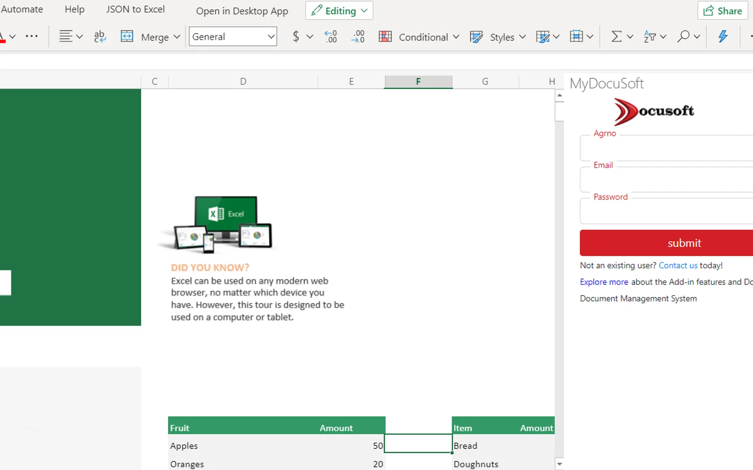Select the Apples cell
Viewport: 753px width, 470px height.
pyautogui.click(x=243, y=446)
